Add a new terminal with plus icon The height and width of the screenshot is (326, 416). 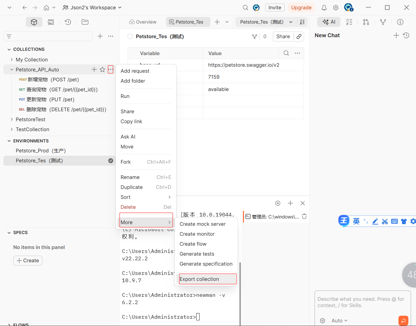pyautogui.click(x=290, y=203)
